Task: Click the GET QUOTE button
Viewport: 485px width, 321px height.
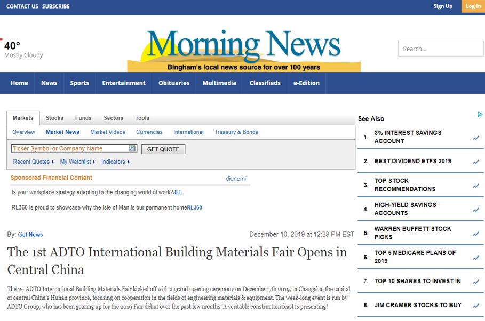Action: 163,149
